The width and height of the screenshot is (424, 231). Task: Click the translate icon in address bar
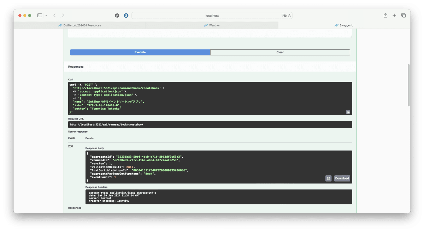[x=284, y=16]
